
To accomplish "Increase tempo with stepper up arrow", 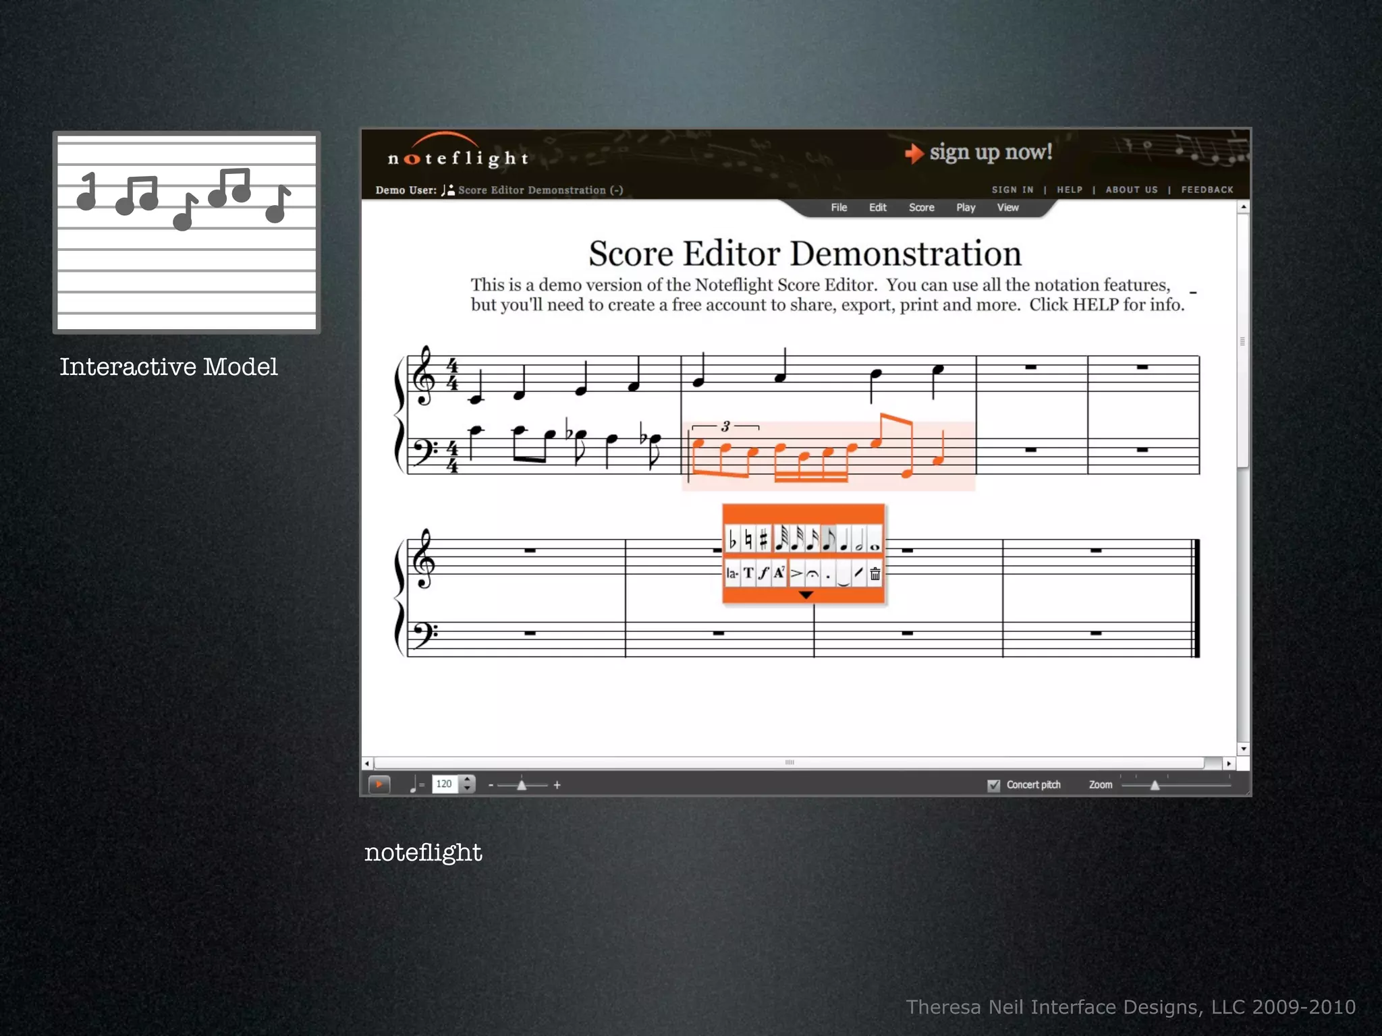I will point(468,779).
